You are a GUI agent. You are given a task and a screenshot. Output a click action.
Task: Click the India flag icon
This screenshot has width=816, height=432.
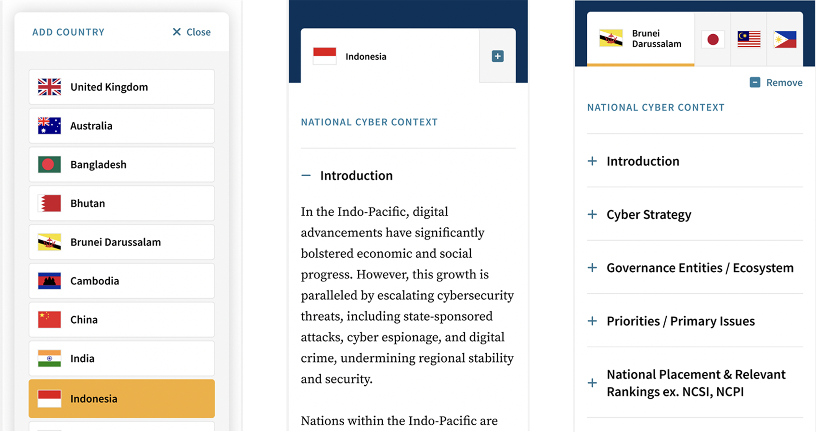click(49, 358)
